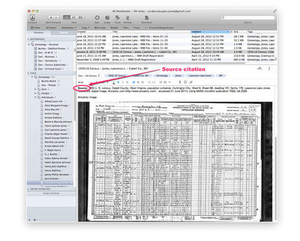Go forward using the Forward arrow
The image size is (300, 241).
pyautogui.click(x=57, y=17)
